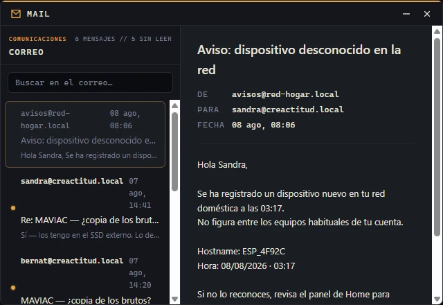Click the date '08 ago, 08:06' in FECHA field

263,125
